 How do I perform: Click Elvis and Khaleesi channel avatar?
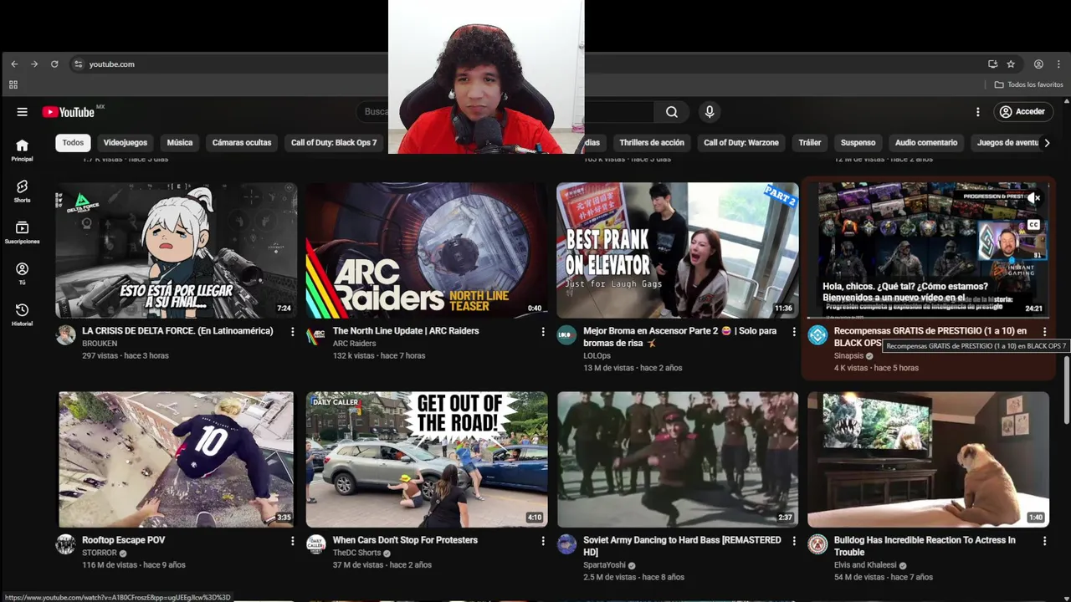(817, 545)
